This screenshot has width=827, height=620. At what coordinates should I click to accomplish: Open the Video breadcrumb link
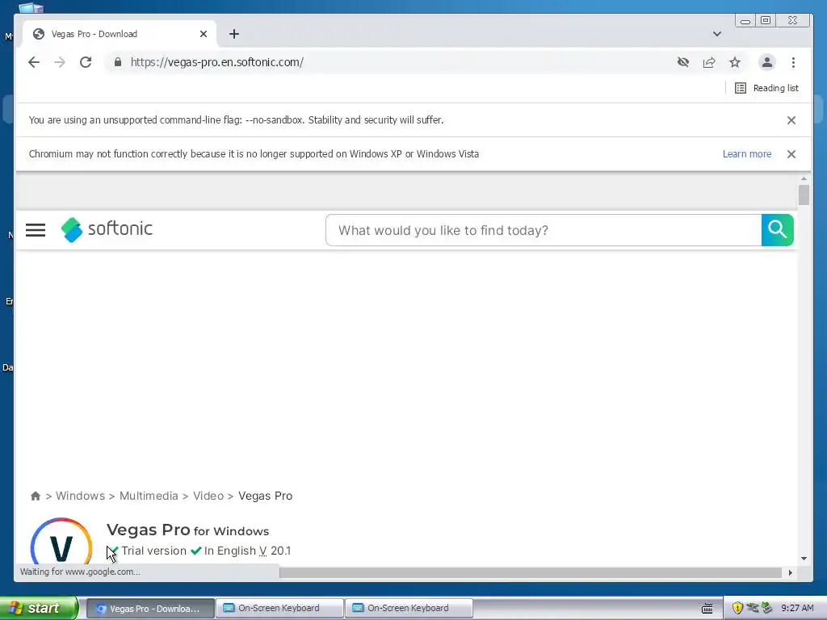click(x=208, y=496)
